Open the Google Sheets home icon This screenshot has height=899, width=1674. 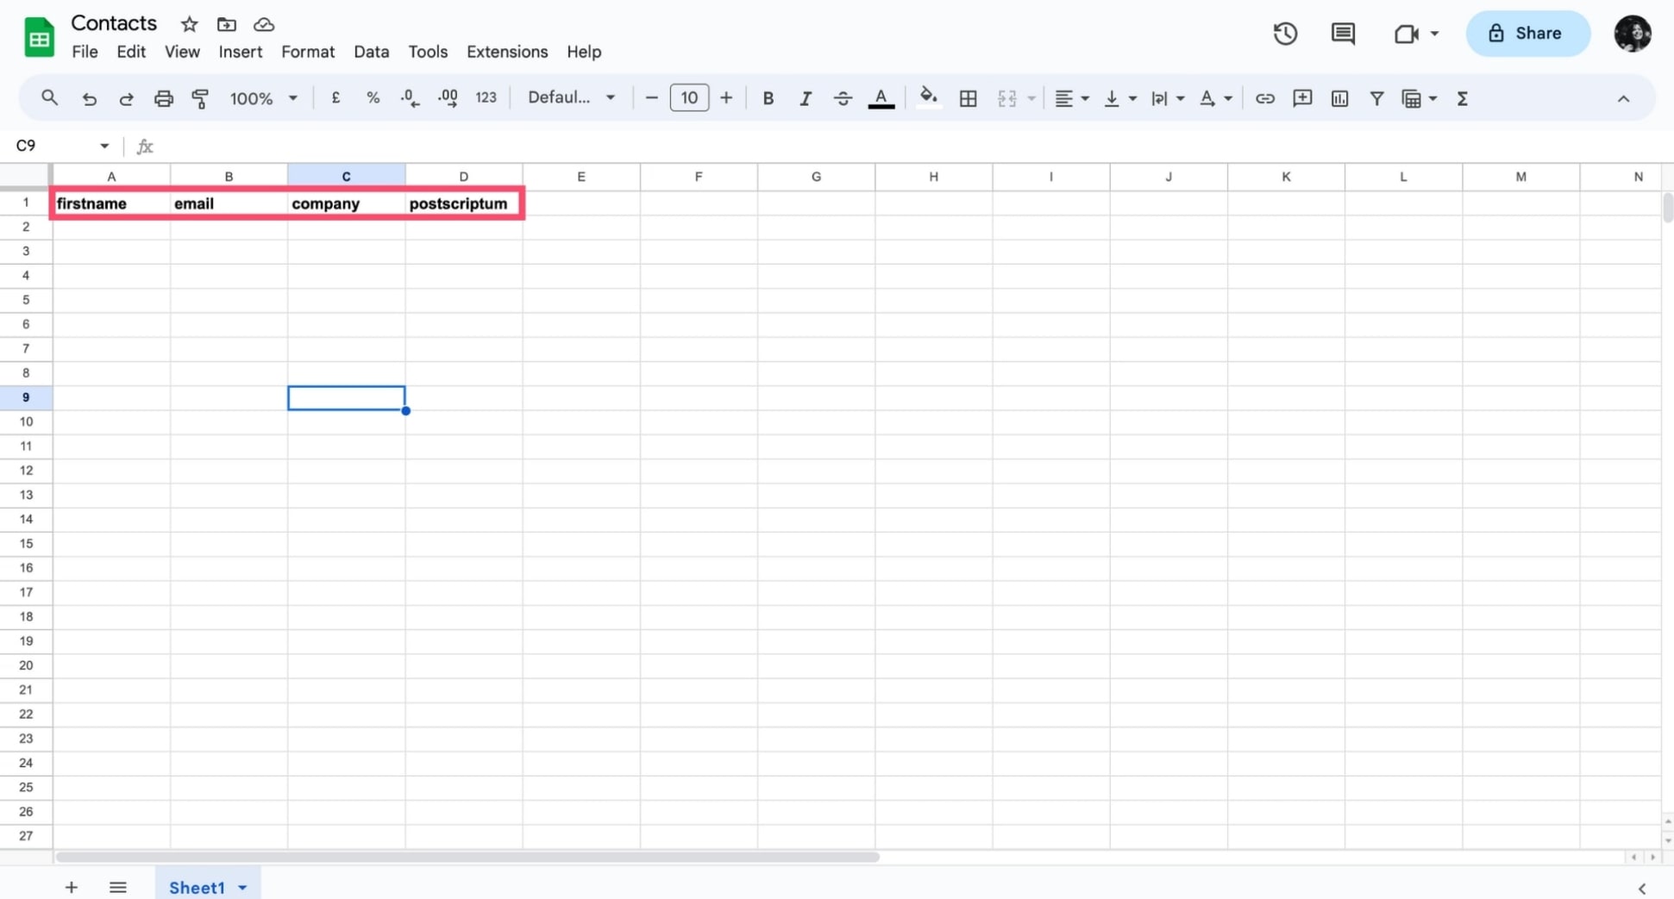click(39, 36)
